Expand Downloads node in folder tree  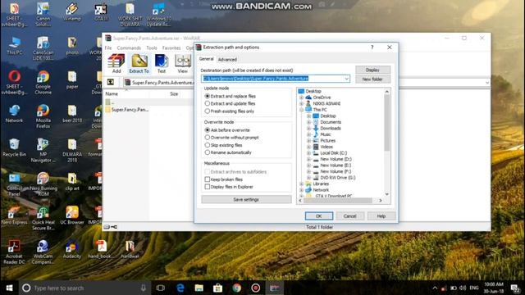pos(308,128)
